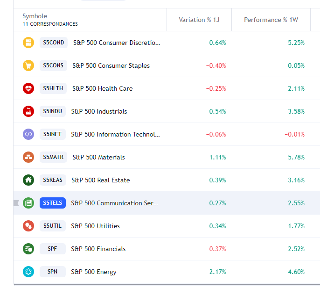Click the Materials sector icon
Viewport: 320px width, 296px height.
28,157
